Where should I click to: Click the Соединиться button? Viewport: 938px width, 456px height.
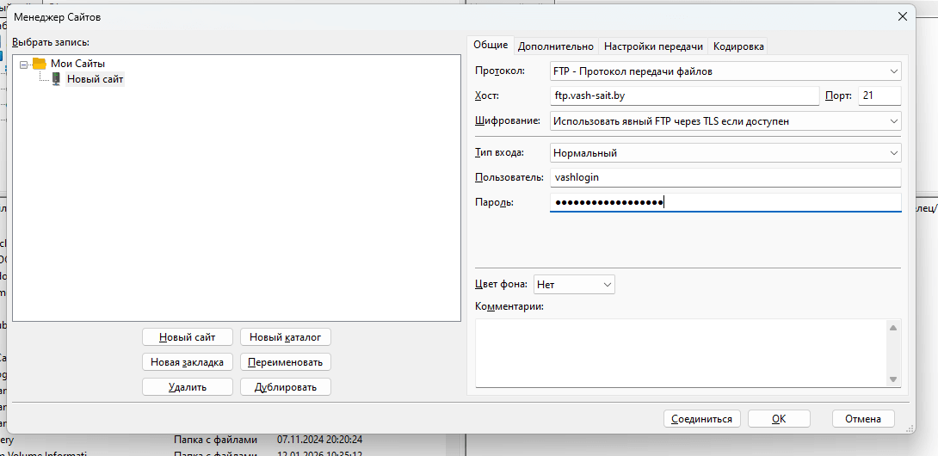click(x=702, y=419)
